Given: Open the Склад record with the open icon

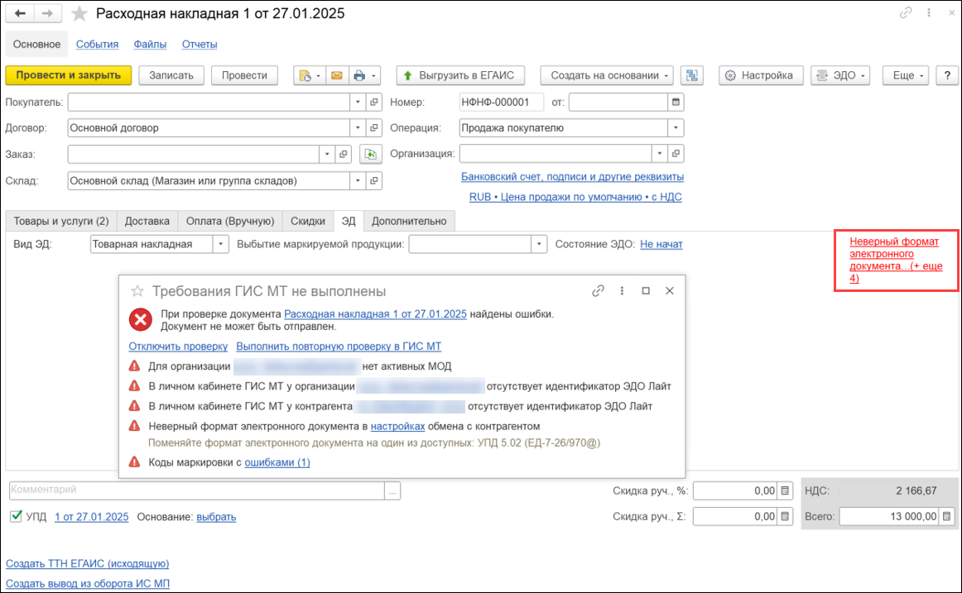Looking at the screenshot, I should pyautogui.click(x=373, y=181).
